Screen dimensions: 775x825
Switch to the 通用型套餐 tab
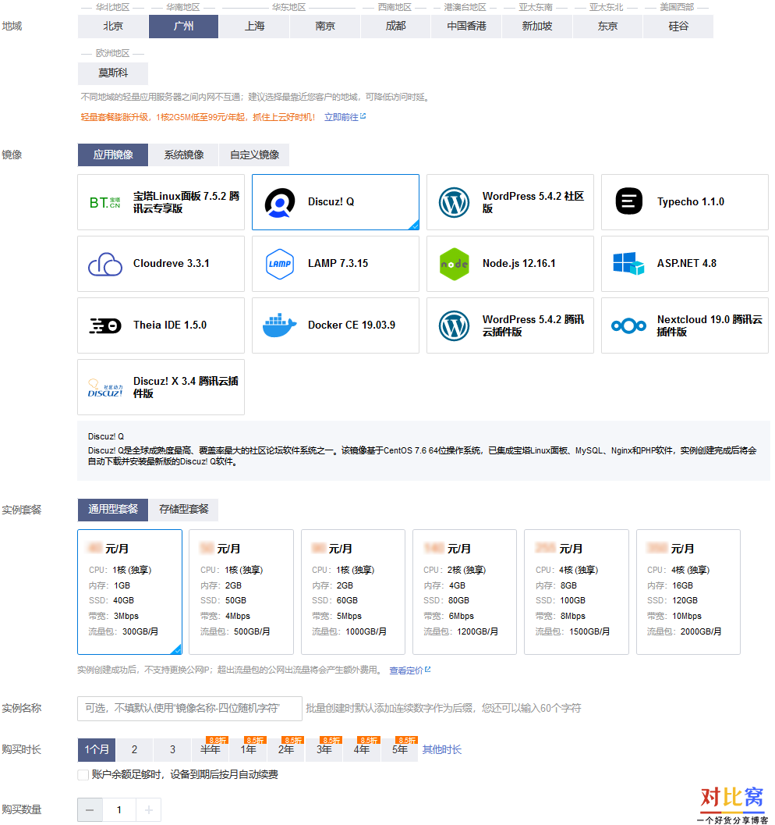coord(113,510)
